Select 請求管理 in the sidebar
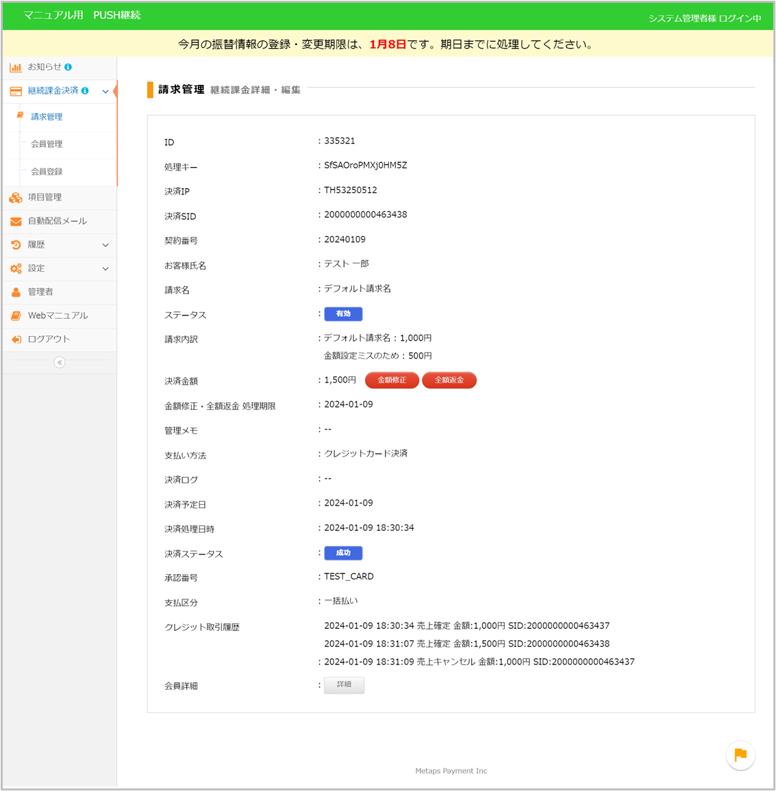The image size is (776, 791). click(x=47, y=117)
